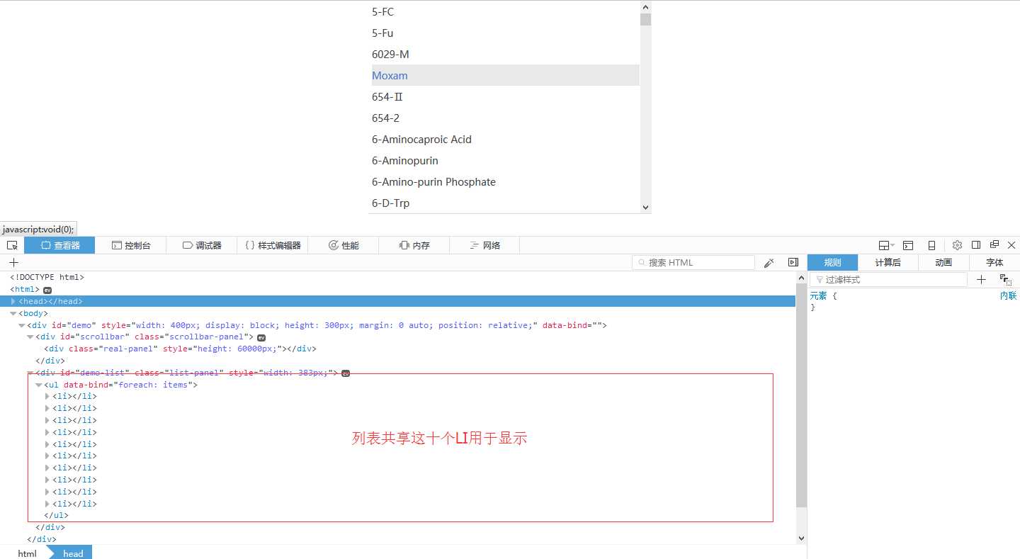
Task: Activate the element picker tool
Action: click(x=11, y=245)
